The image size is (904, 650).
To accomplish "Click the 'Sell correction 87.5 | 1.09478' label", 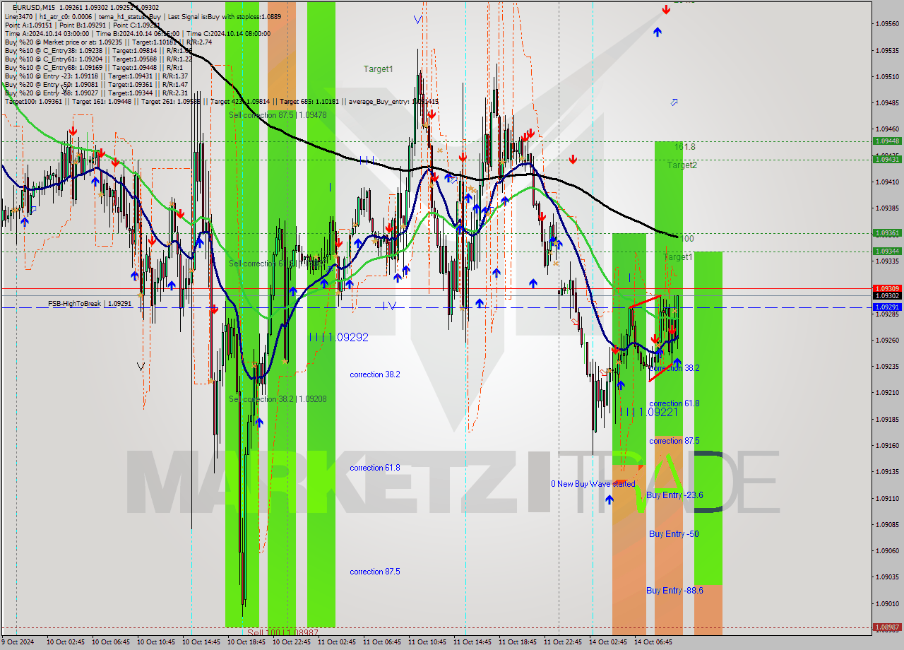I will 278,114.
